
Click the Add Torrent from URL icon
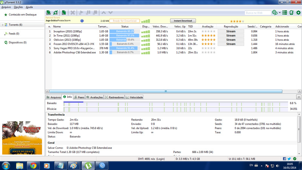55,13
